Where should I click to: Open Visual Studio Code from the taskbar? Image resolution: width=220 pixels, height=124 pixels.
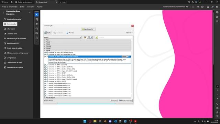click(x=115, y=121)
